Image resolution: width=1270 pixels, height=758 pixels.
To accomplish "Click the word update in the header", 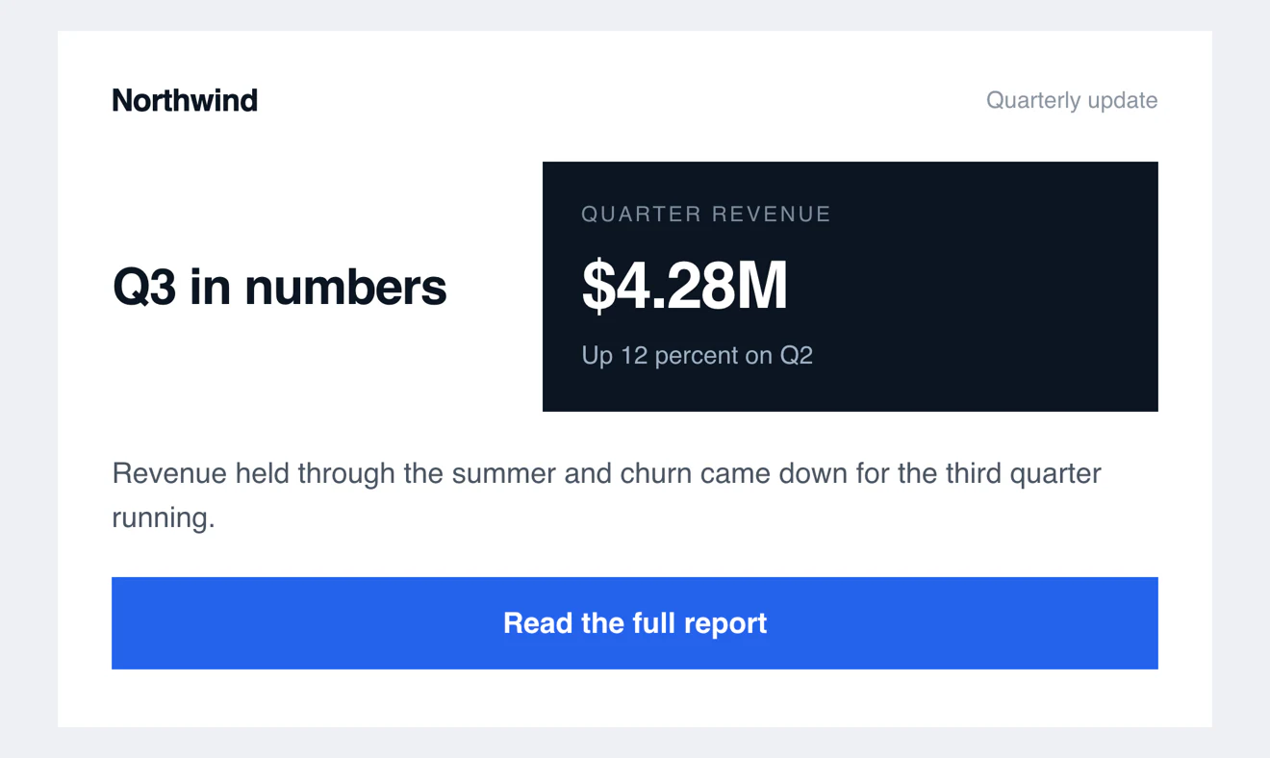I will click(x=1122, y=100).
